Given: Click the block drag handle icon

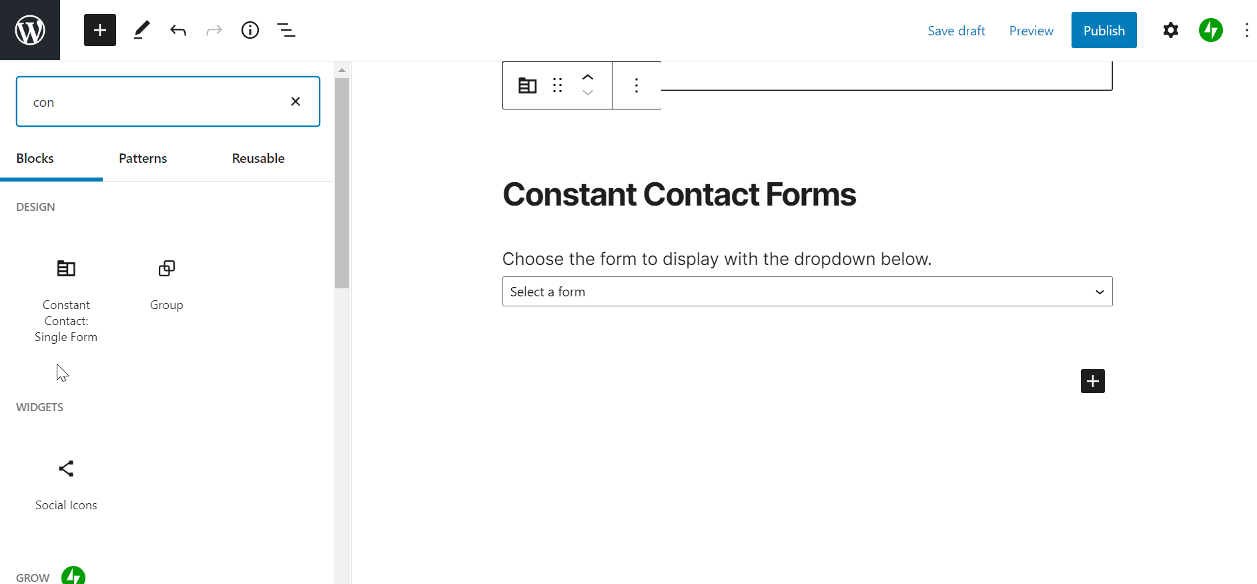Looking at the screenshot, I should [x=557, y=85].
